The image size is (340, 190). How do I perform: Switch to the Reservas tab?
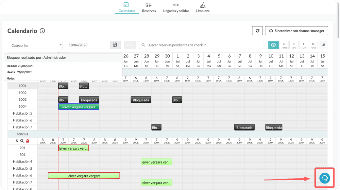(149, 7)
